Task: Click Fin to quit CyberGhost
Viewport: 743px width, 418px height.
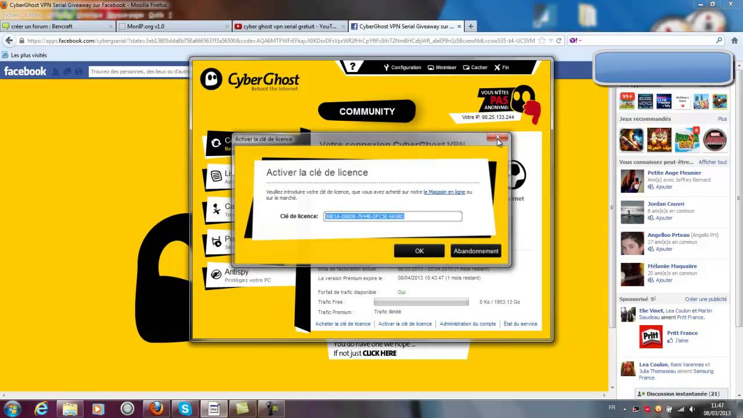Action: click(502, 67)
